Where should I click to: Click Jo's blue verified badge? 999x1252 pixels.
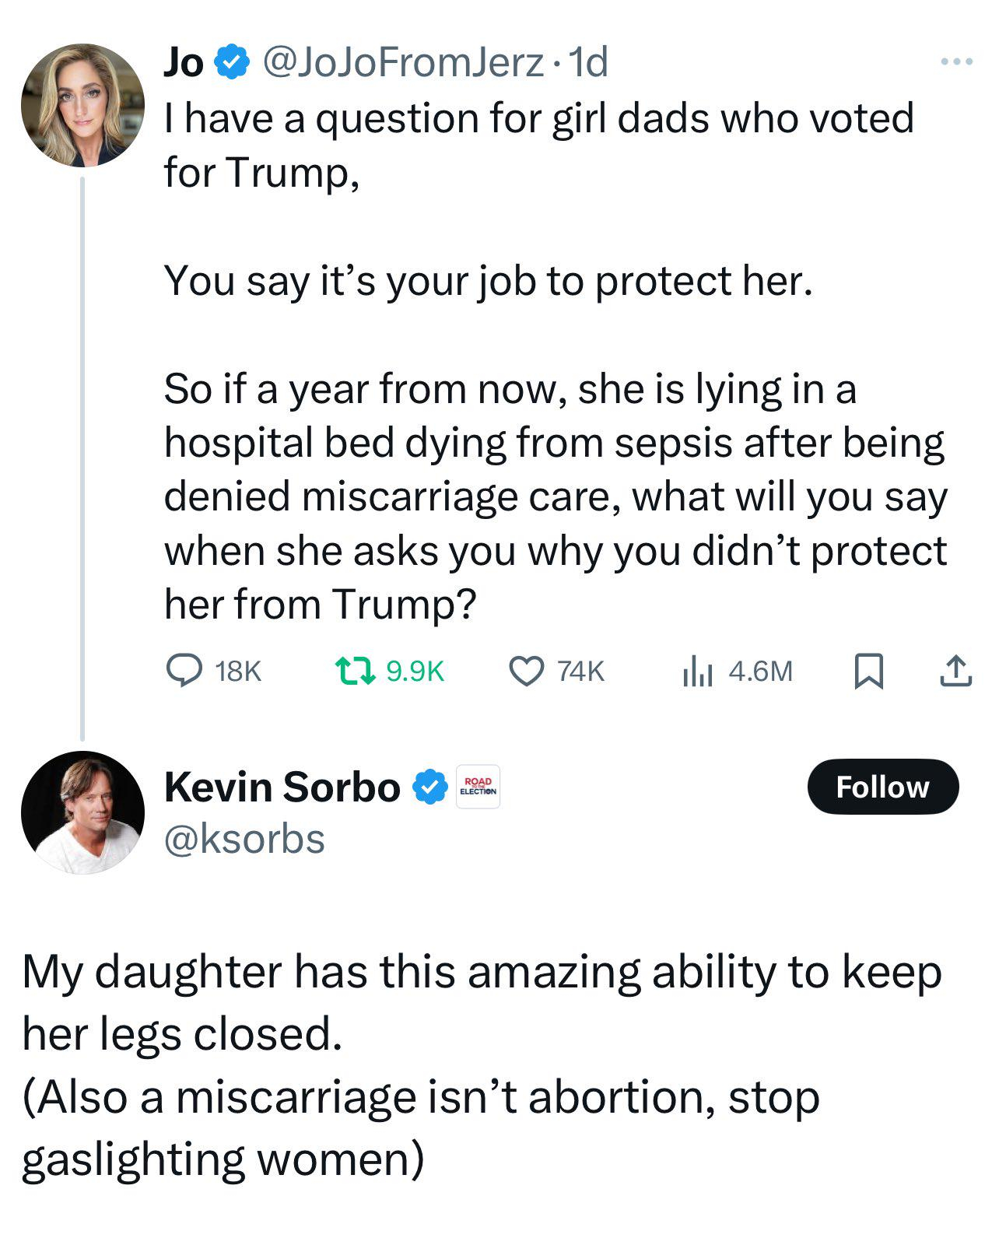232,62
